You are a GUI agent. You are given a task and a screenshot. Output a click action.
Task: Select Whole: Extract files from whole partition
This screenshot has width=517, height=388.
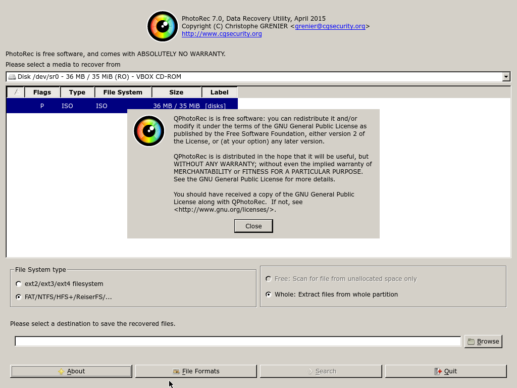(332, 295)
